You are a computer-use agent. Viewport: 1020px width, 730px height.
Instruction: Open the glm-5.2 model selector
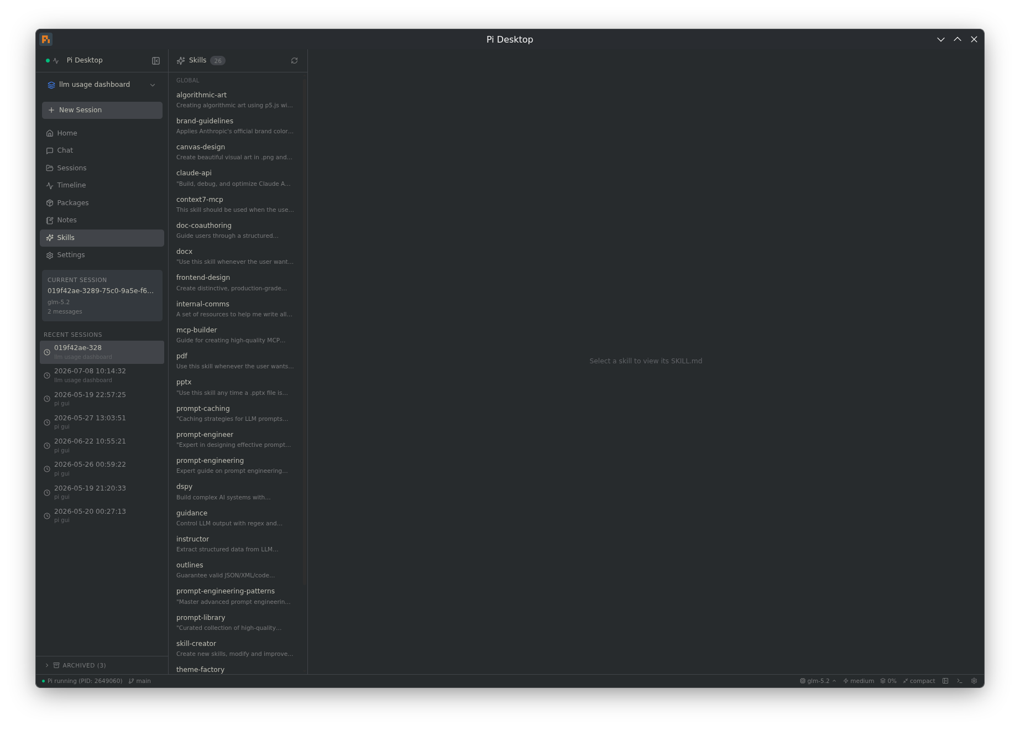pos(818,681)
